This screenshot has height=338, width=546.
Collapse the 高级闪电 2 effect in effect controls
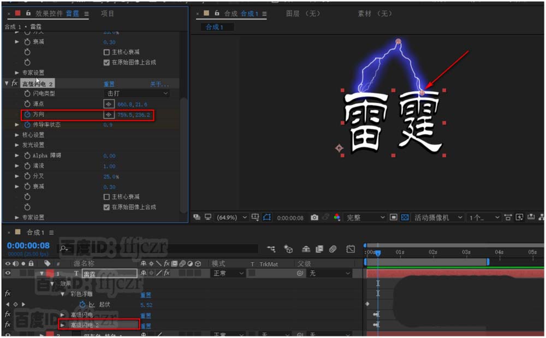7,83
